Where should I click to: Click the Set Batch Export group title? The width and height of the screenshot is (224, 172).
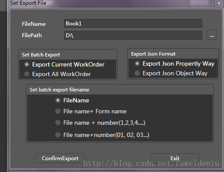point(41,55)
